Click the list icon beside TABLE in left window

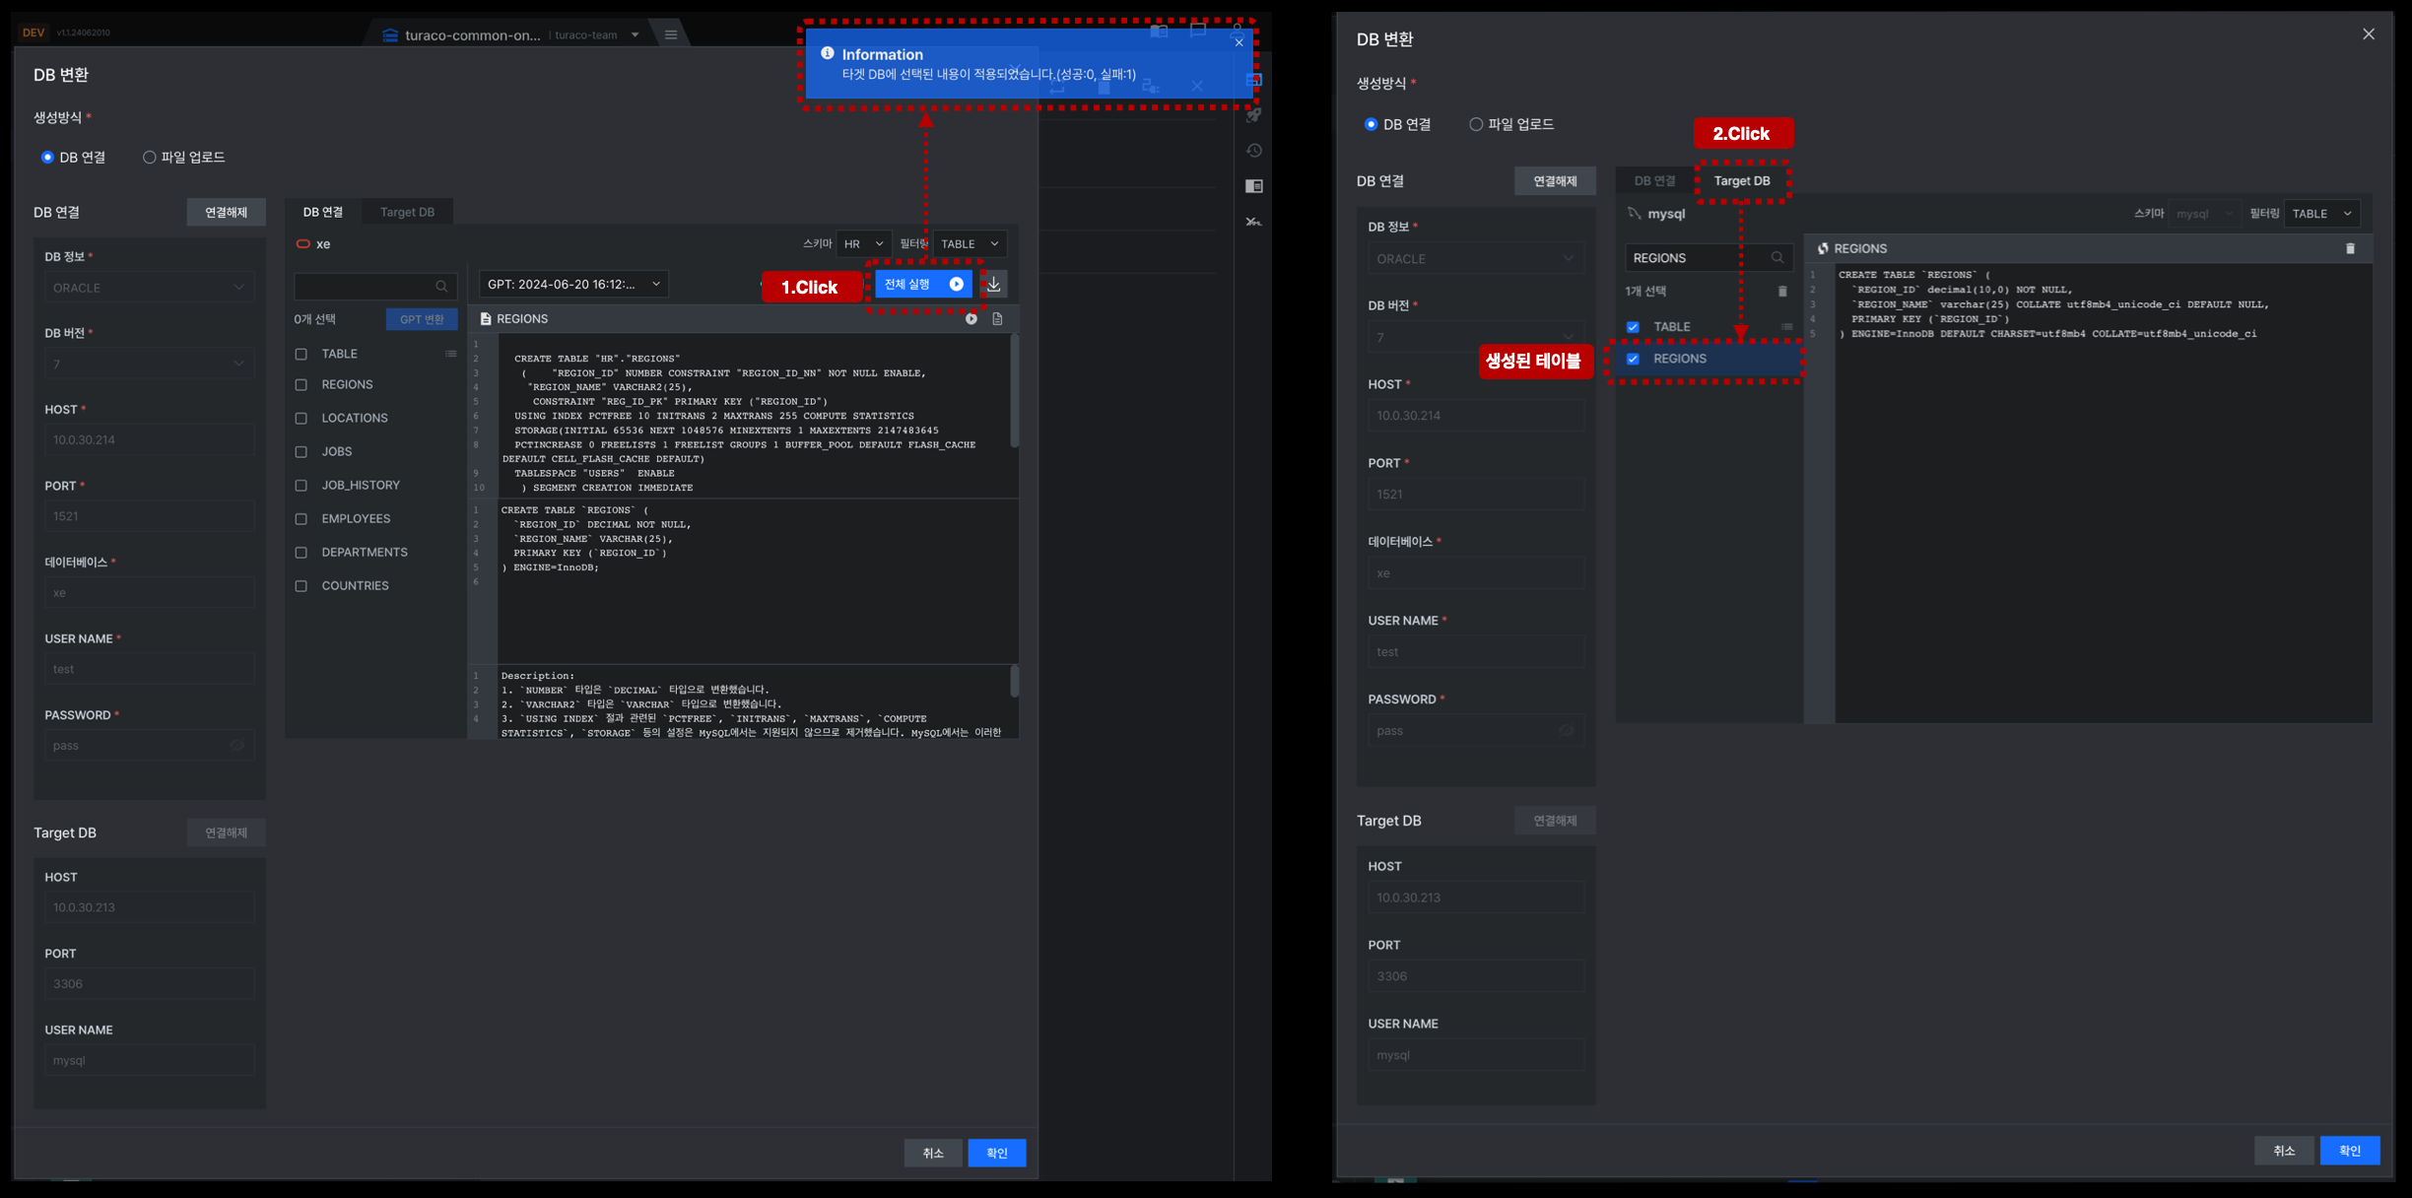pyautogui.click(x=450, y=354)
